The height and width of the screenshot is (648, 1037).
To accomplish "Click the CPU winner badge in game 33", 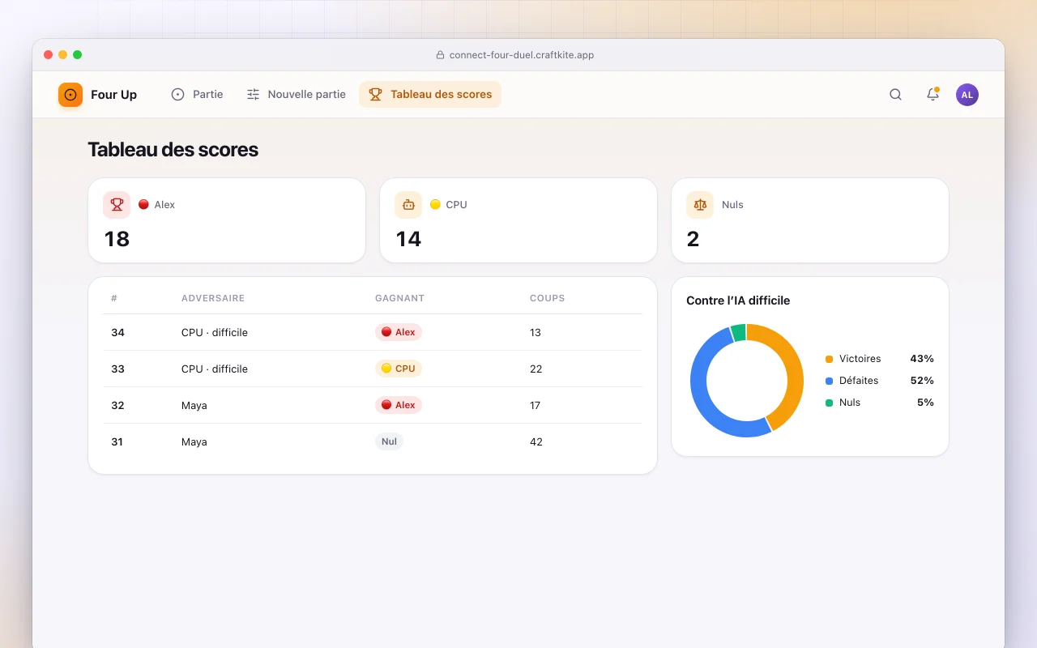I will [x=399, y=369].
